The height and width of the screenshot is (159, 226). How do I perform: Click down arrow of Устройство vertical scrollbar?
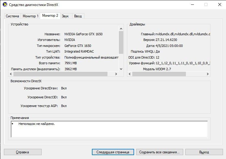tap(121, 69)
